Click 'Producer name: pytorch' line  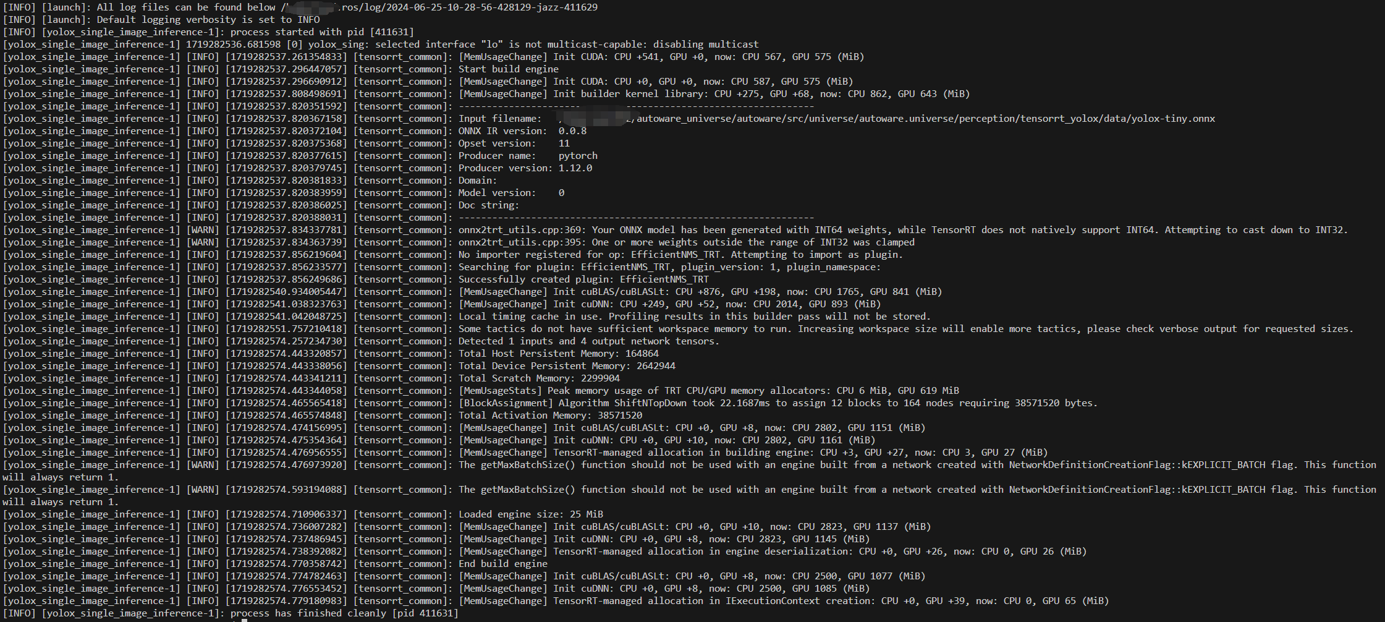pyautogui.click(x=300, y=156)
